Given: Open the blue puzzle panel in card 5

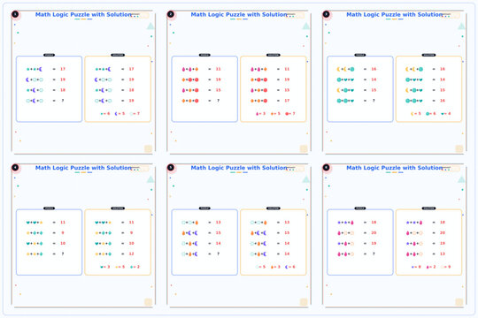Looking at the screenshot, I should pos(204,242).
